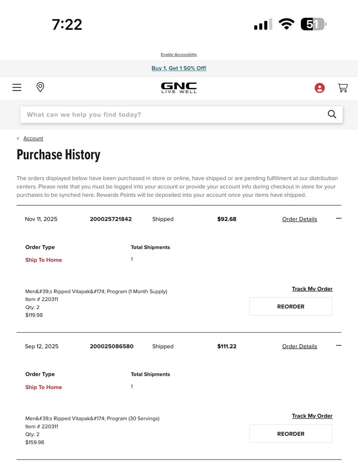
Task: Open the store locator pin icon
Action: point(40,87)
